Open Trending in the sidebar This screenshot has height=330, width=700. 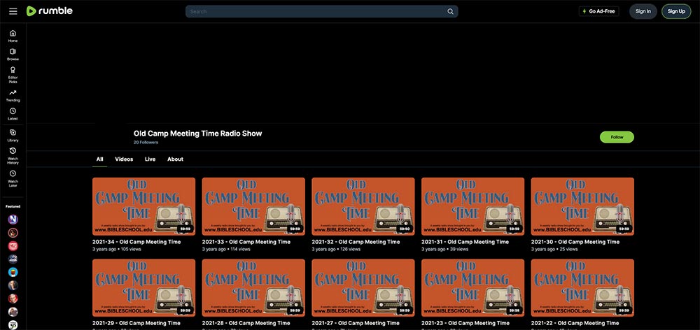pos(13,95)
